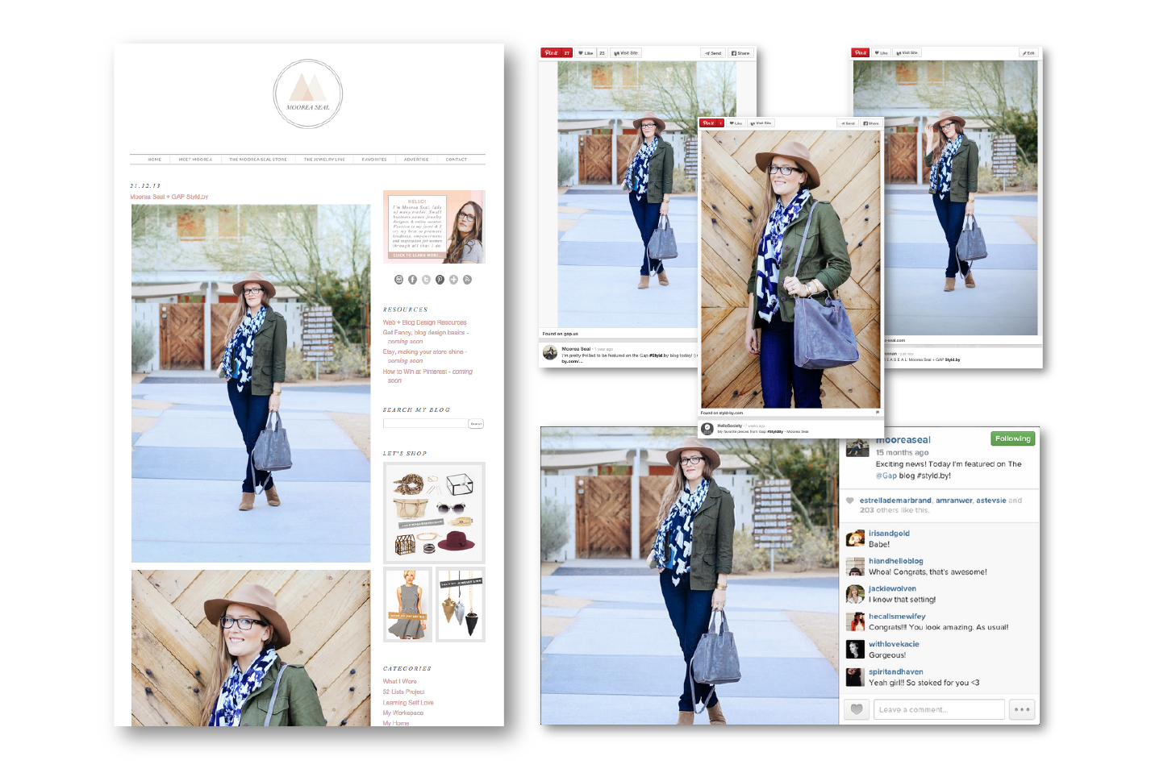Click the Search My Blog input field
Screen dimensions: 1151x777
coord(425,423)
